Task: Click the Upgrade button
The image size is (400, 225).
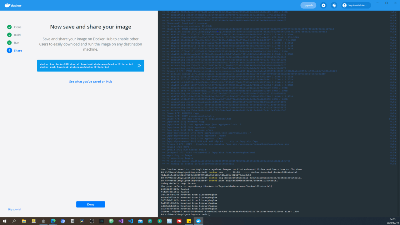Action: (x=308, y=5)
